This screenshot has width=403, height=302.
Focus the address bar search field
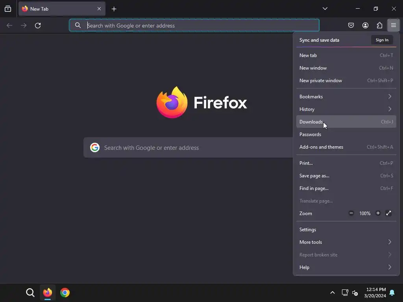coord(194,26)
